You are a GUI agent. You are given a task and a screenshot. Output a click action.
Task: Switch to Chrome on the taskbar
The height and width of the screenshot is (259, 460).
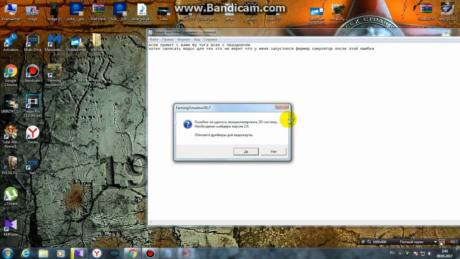133,253
